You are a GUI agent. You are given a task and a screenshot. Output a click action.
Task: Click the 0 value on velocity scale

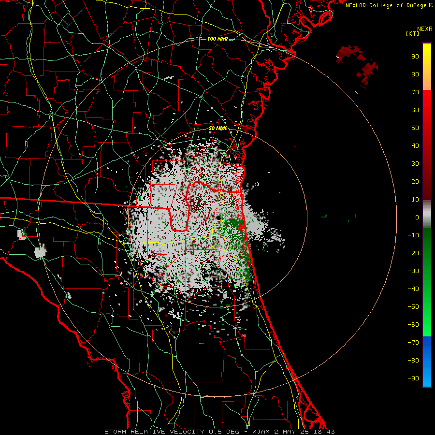point(417,217)
